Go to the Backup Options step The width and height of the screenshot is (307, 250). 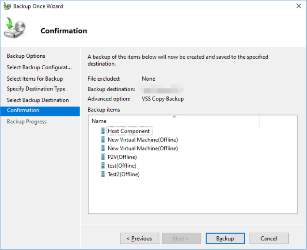[26, 56]
